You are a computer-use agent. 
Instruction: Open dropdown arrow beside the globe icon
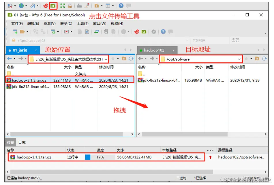coord(26,6)
